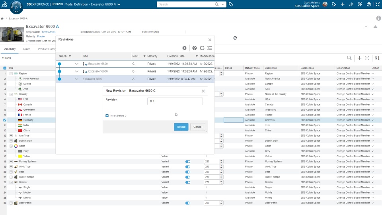Click user avatar for Scott Adams
The width and height of the screenshot is (382, 215).
coord(325,4)
